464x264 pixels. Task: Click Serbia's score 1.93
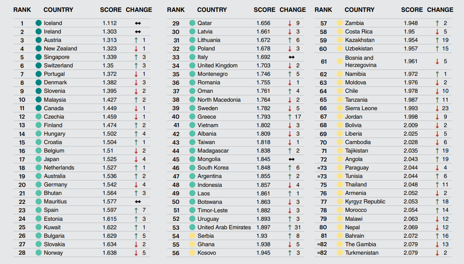(x=262, y=236)
